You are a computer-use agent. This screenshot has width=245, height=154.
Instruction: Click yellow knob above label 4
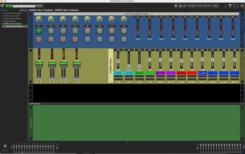(x=75, y=19)
